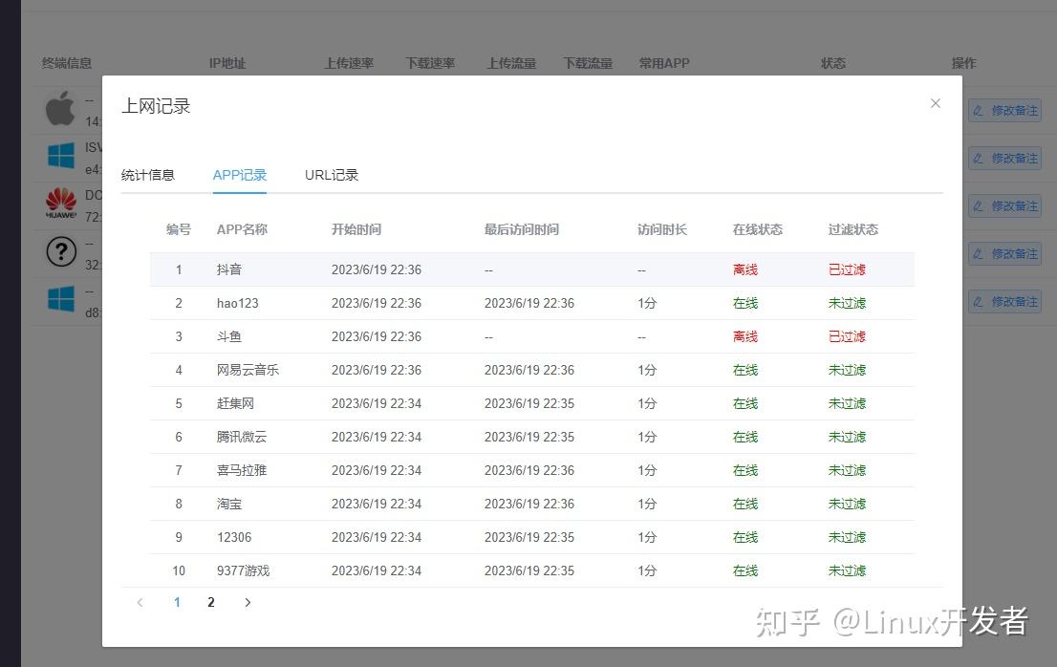Select the APP记录 tab
The image size is (1057, 667).
point(239,175)
